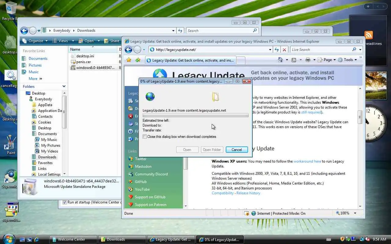Go back in Internet Explorer
The image size is (391, 244).
click(x=129, y=49)
